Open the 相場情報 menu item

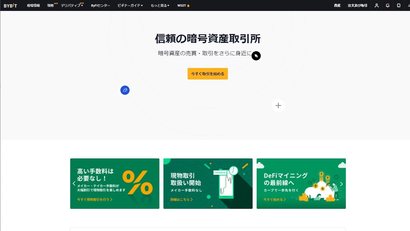[33, 5]
